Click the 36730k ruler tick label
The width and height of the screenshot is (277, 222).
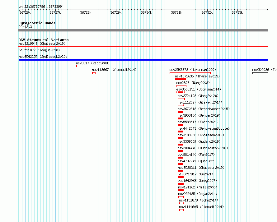(146, 12)
